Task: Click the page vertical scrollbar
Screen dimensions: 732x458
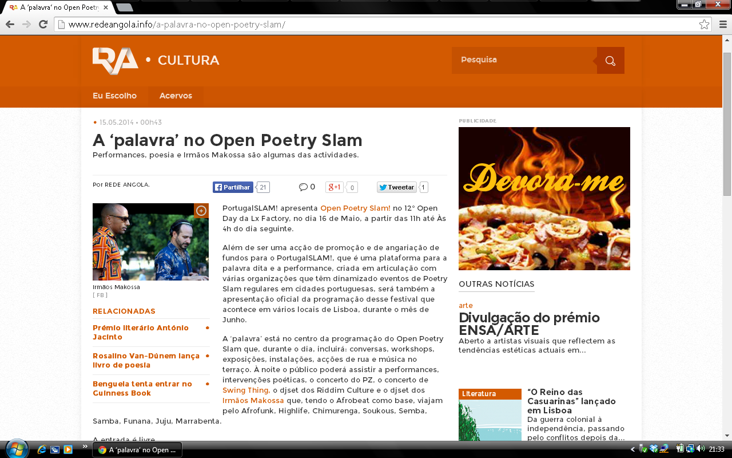Action: coord(727,229)
